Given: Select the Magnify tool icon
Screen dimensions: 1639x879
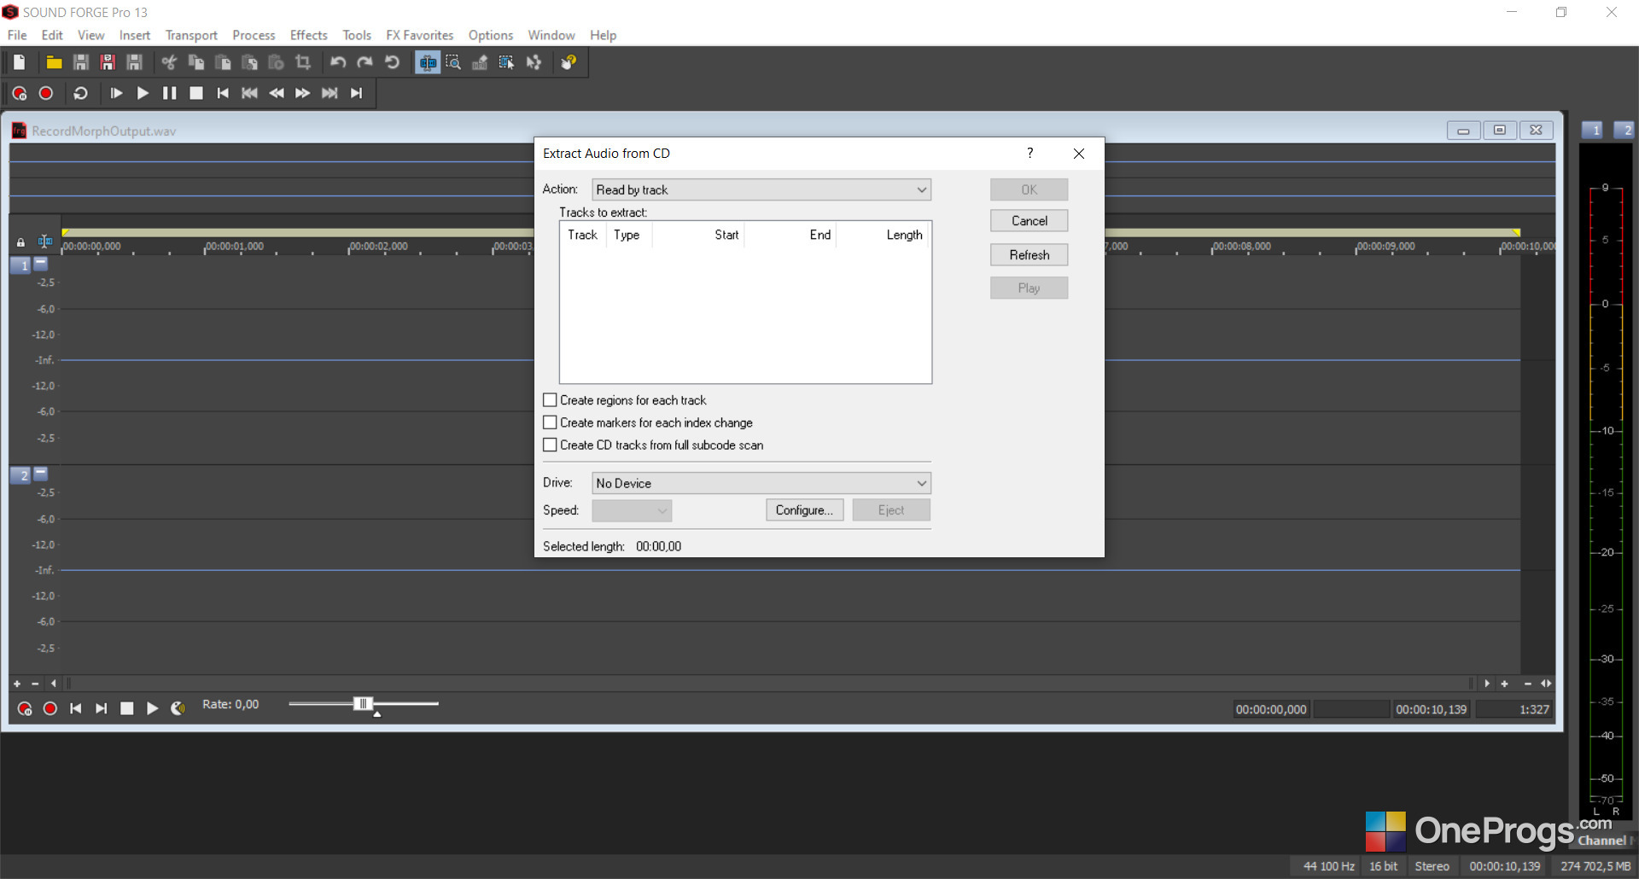Looking at the screenshot, I should point(453,62).
